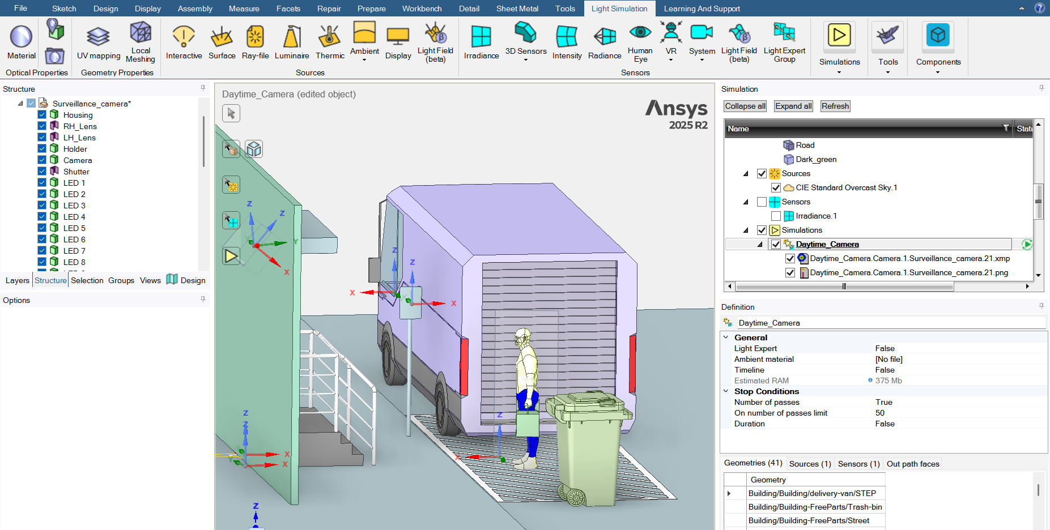Open the help question mark icon

pyautogui.click(x=1040, y=8)
